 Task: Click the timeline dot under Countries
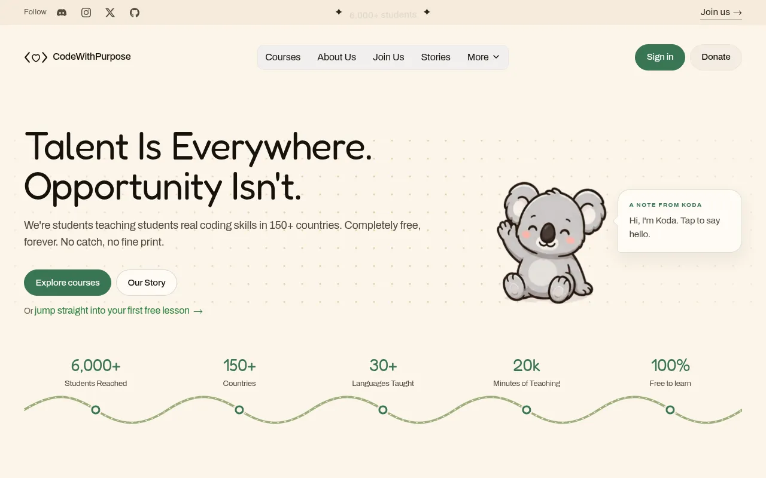[x=239, y=410]
